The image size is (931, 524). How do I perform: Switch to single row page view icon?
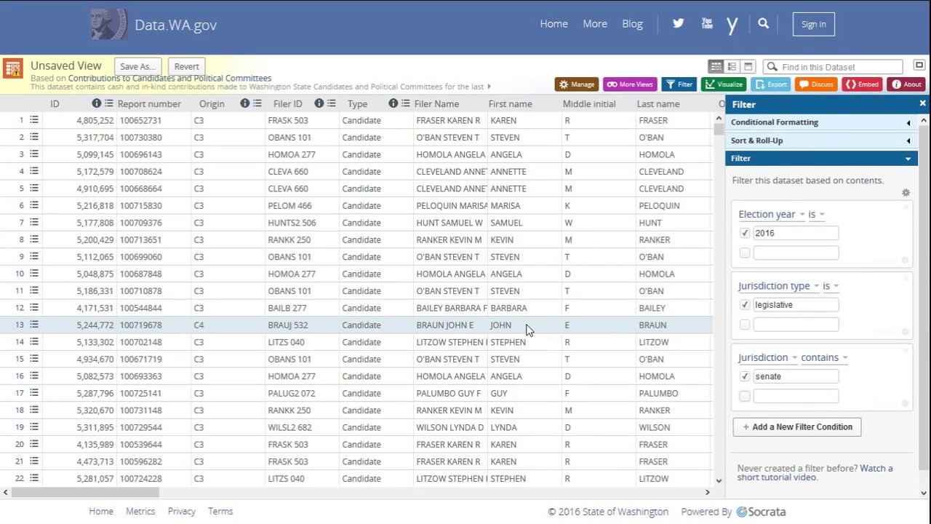pyautogui.click(x=748, y=66)
